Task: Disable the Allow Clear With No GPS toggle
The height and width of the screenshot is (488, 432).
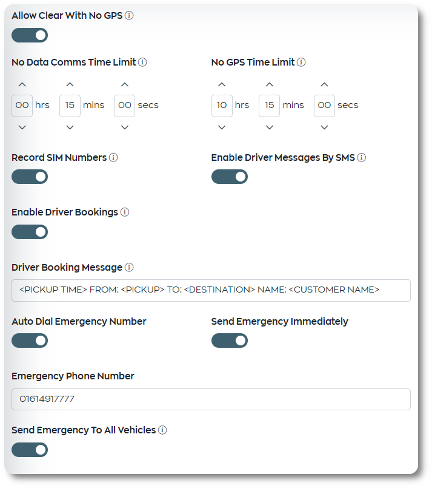Action: pyautogui.click(x=30, y=35)
